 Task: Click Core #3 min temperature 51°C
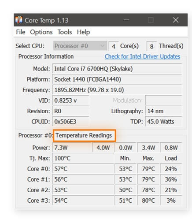tap(126, 201)
